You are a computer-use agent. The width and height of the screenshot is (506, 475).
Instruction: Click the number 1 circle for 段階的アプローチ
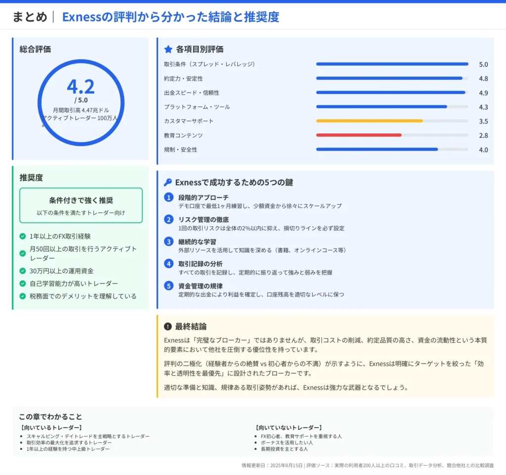point(169,197)
